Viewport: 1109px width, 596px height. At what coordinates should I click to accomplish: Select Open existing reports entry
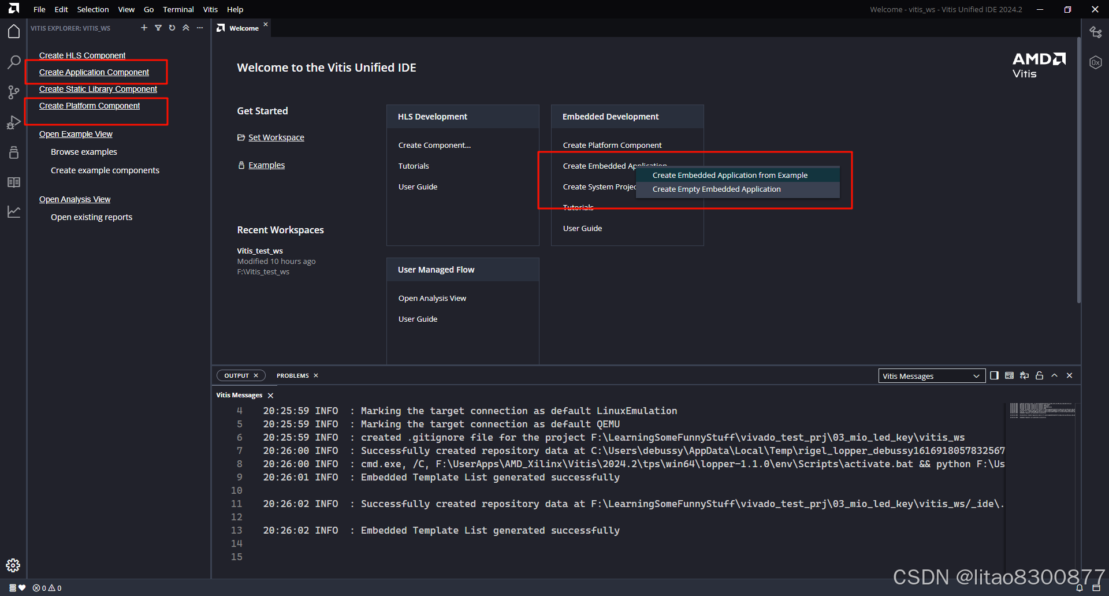coord(91,217)
